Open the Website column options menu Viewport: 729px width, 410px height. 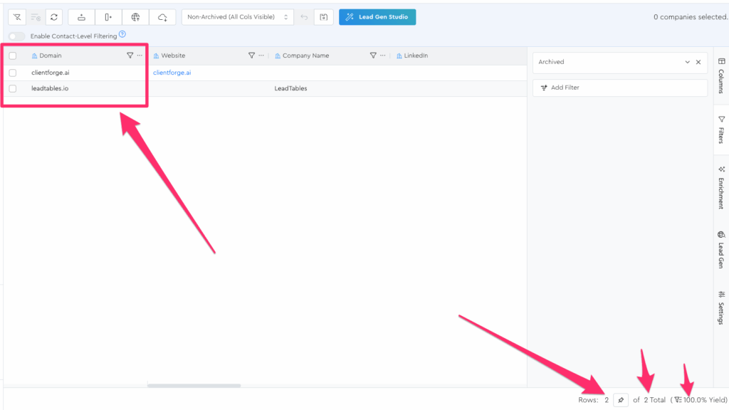coord(261,56)
